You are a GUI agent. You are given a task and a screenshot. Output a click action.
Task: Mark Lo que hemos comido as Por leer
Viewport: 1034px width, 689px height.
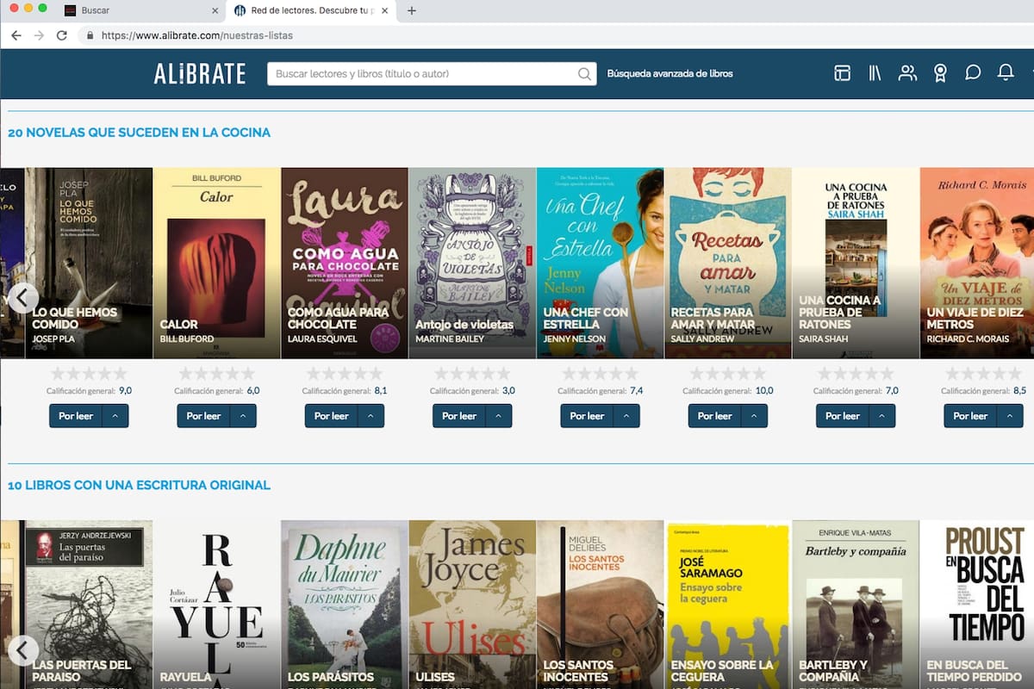point(76,416)
